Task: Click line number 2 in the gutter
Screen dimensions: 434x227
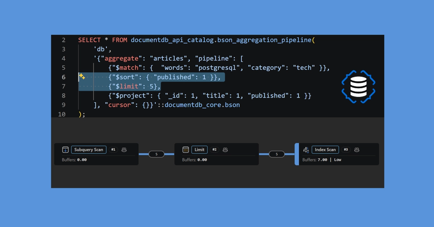Action: click(64, 40)
